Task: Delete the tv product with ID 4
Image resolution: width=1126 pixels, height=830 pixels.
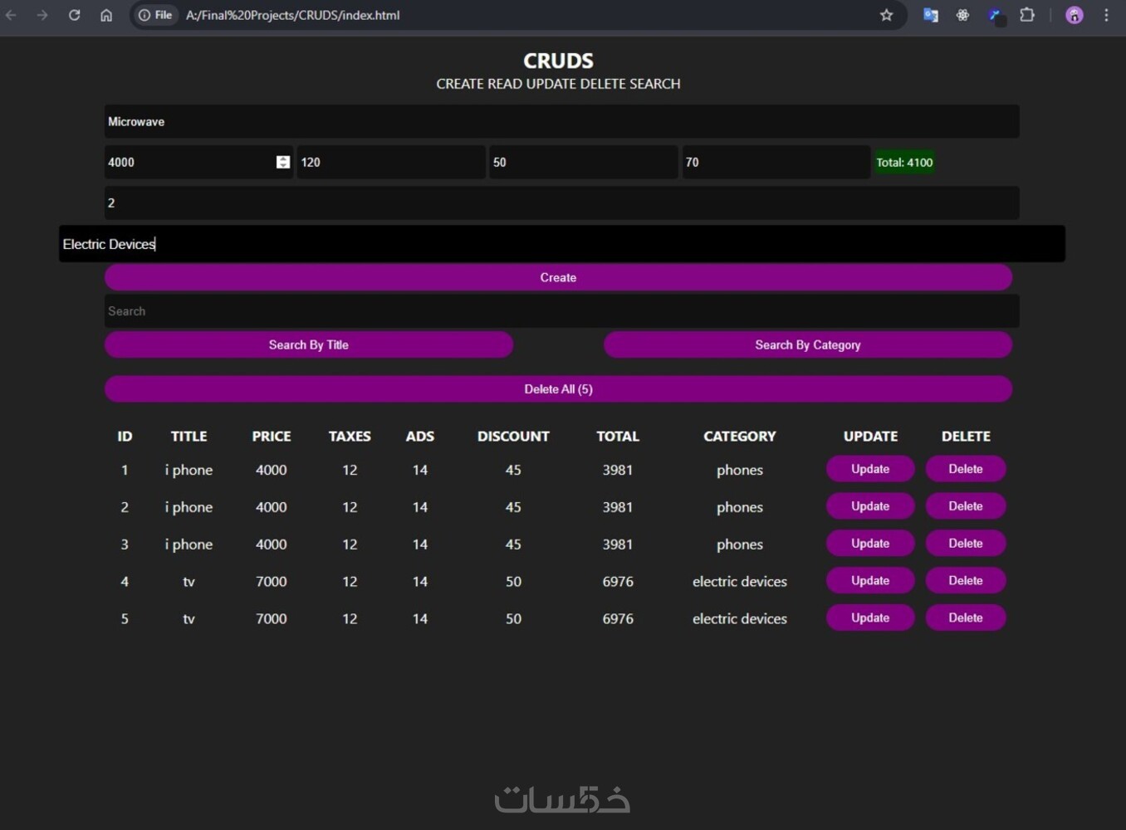Action: coord(966,581)
